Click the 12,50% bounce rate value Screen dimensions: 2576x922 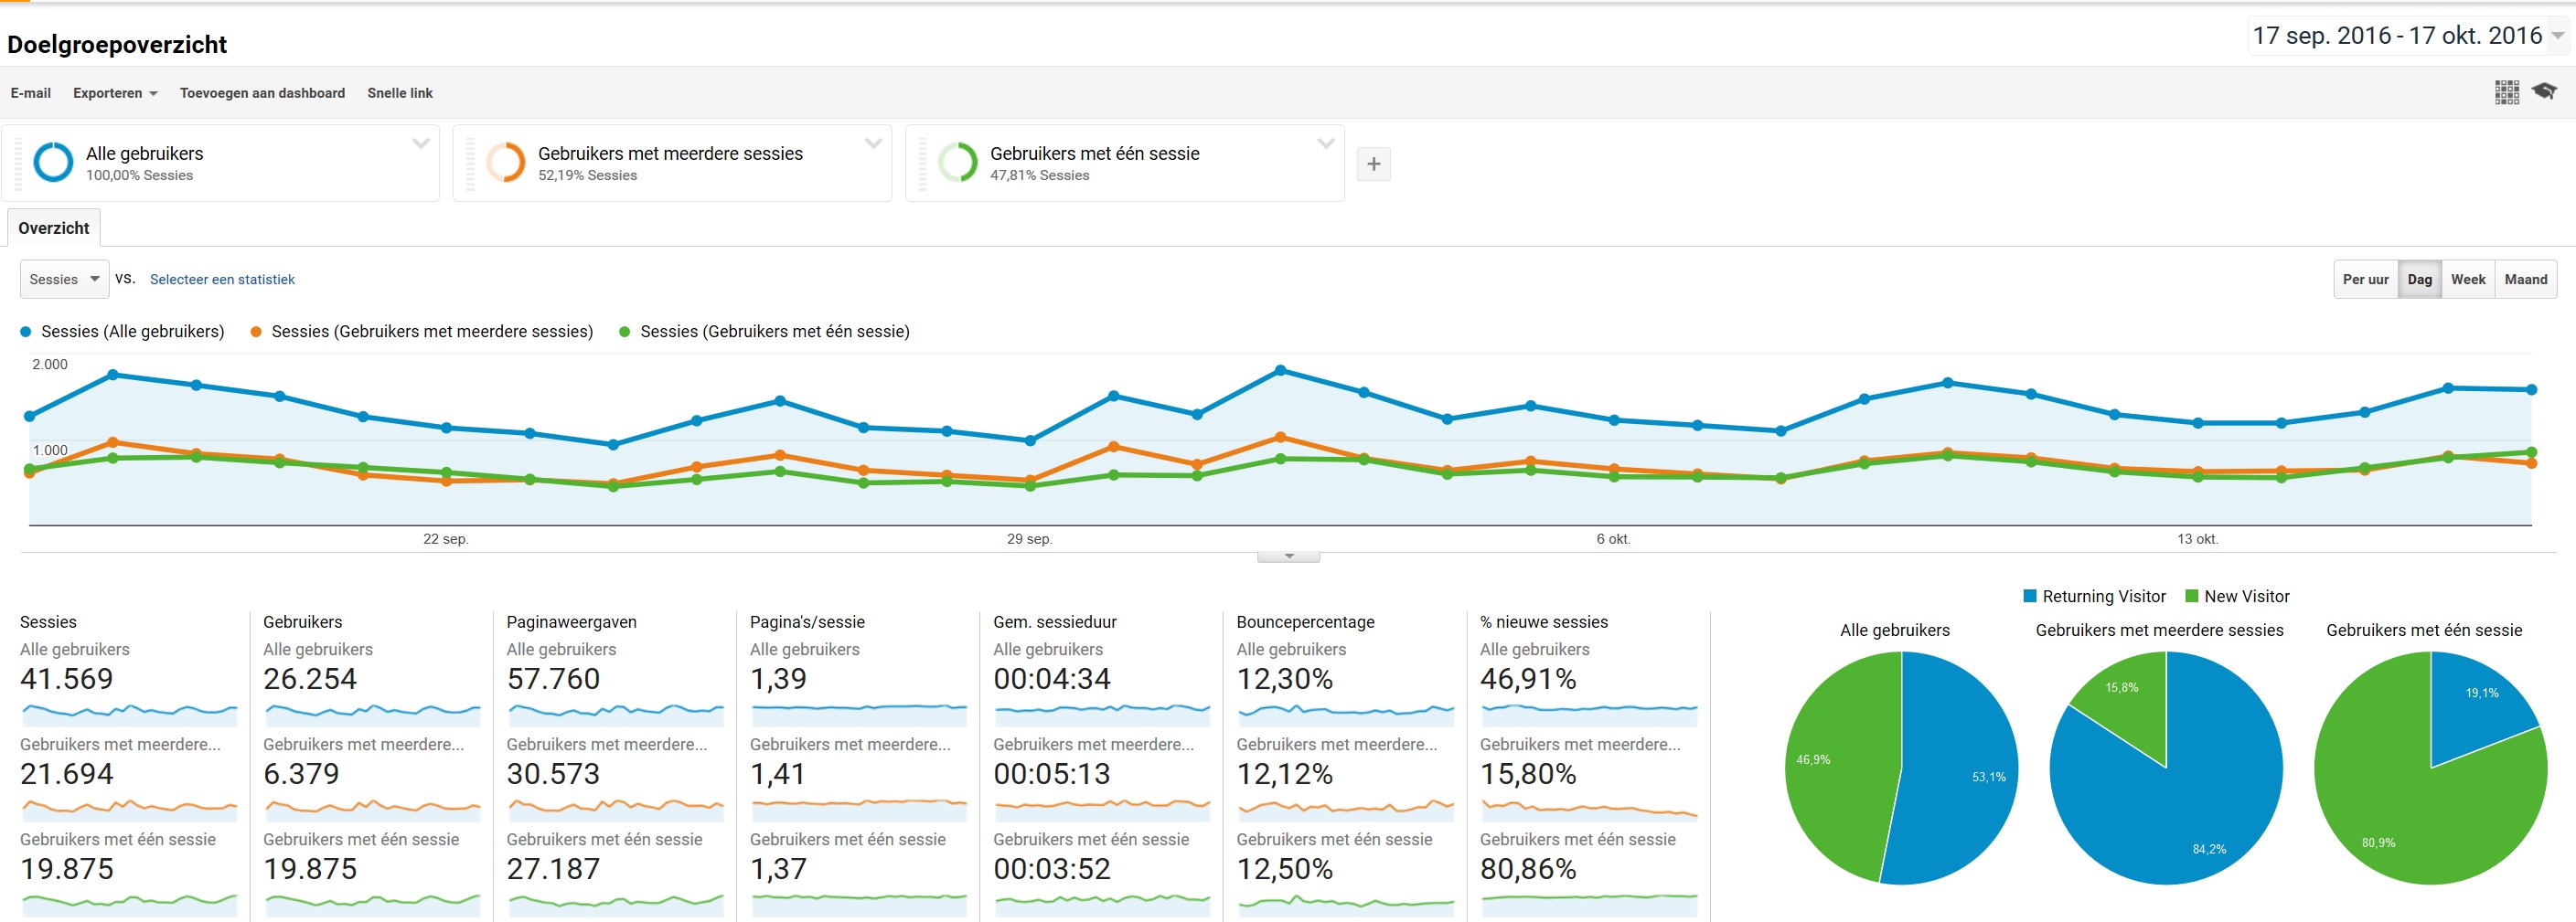tap(1285, 869)
